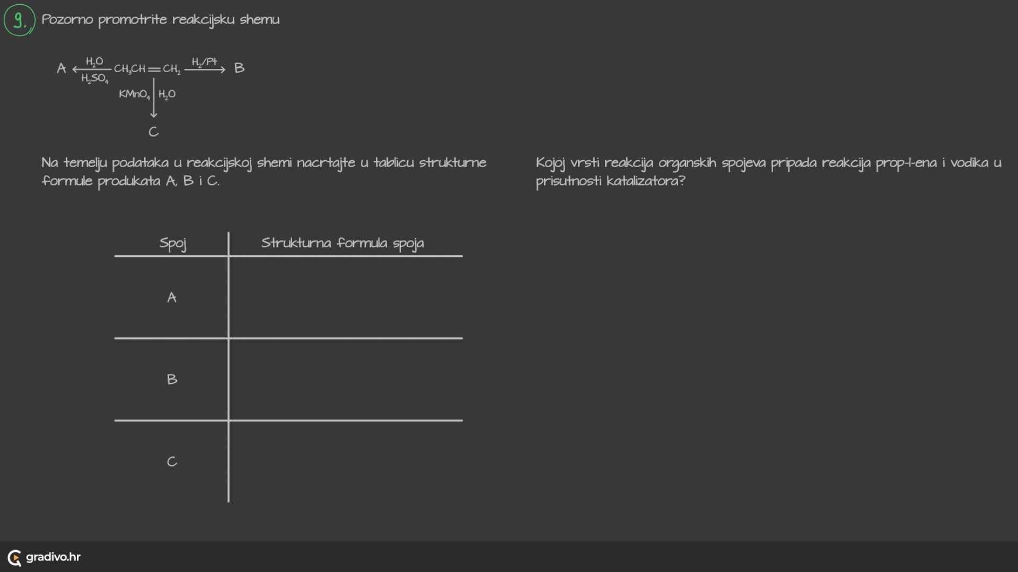
Task: Click the 'Pozorno promotrite reakcijsku shemu' heading
Action: [x=160, y=20]
